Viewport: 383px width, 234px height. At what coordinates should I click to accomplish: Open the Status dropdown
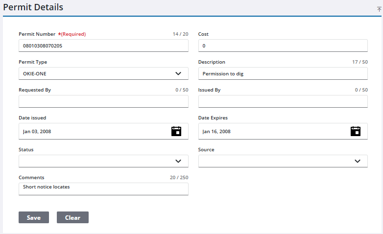click(x=178, y=161)
